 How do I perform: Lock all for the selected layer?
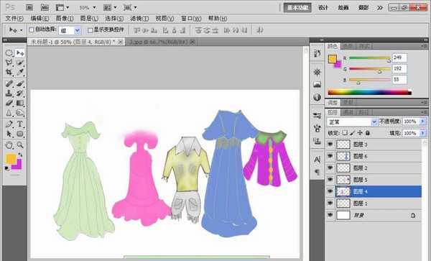coord(368,133)
